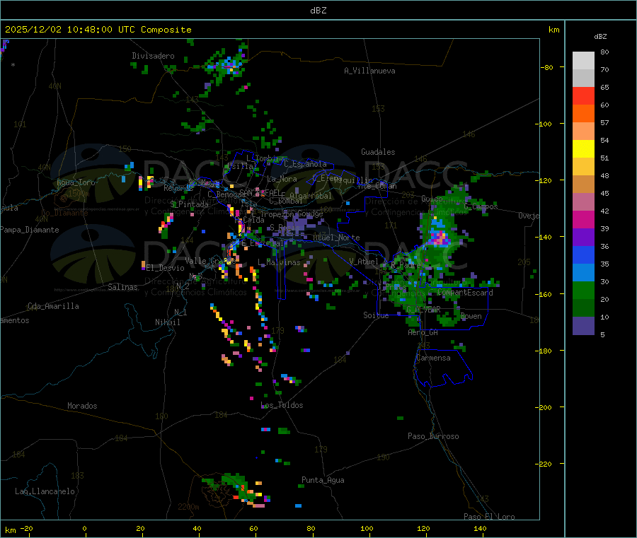Image resolution: width=637 pixels, height=538 pixels.
Task: Select the 'Algarrobal' place label
Action: [311, 196]
